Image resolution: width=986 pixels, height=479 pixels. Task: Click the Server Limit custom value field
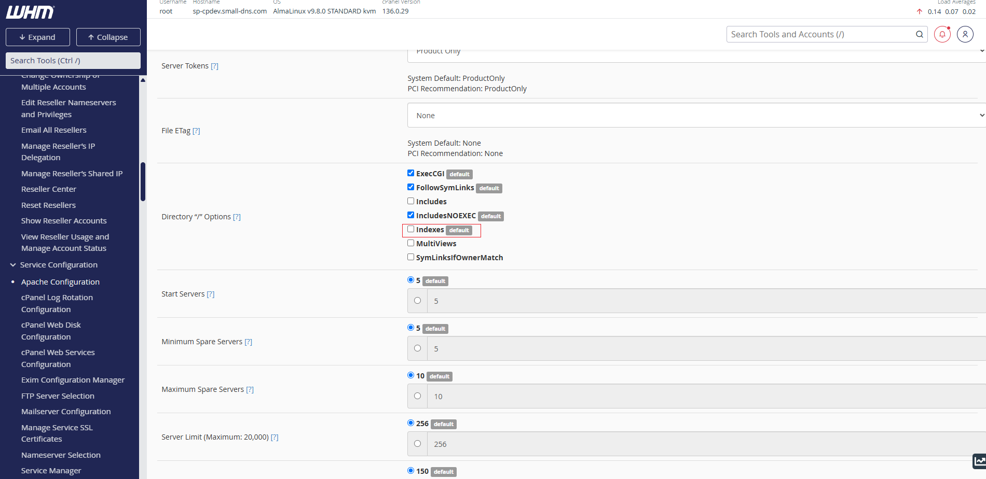[x=706, y=444]
